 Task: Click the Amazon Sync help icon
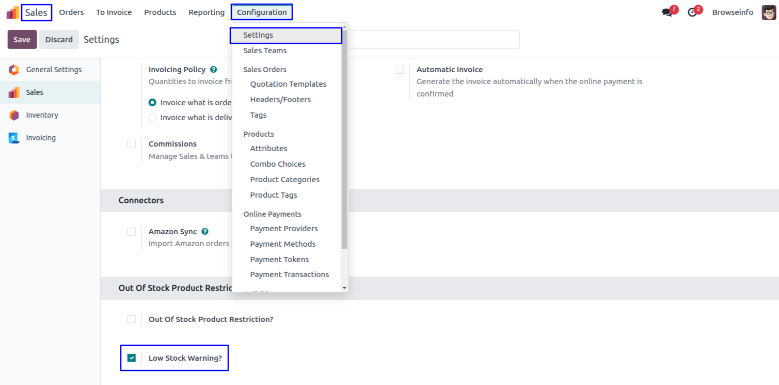click(205, 232)
